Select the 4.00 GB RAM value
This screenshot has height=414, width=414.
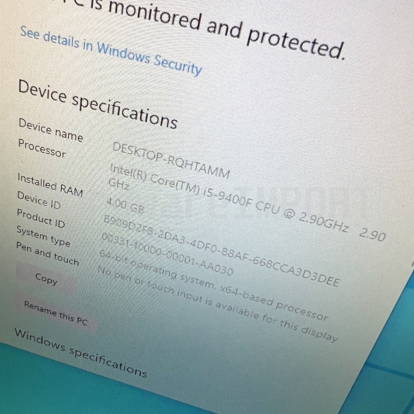125,206
